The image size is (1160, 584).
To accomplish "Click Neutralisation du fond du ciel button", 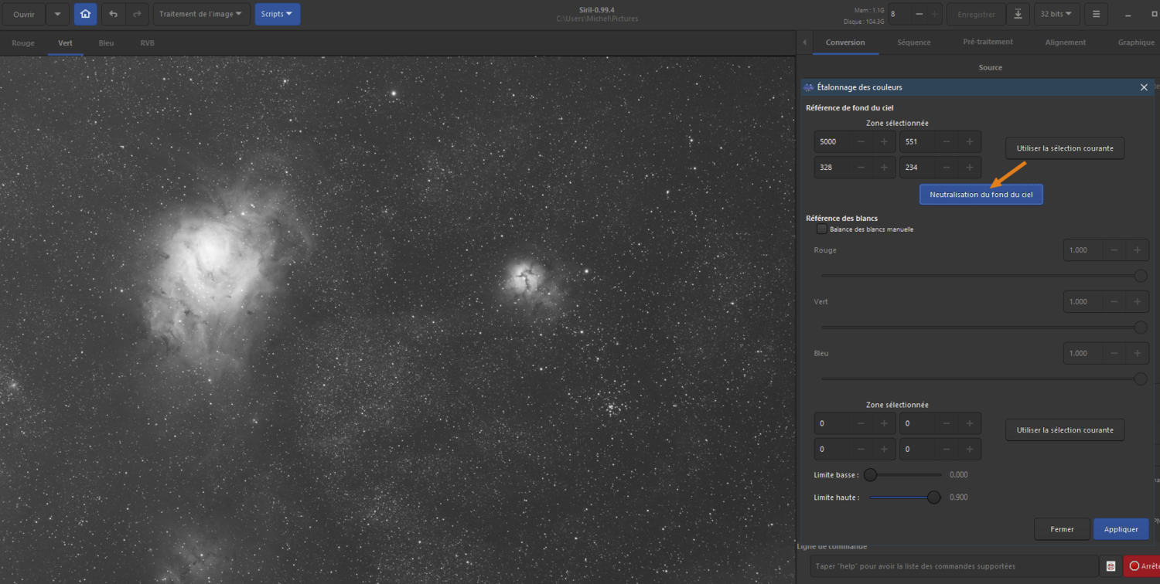I will pos(981,195).
